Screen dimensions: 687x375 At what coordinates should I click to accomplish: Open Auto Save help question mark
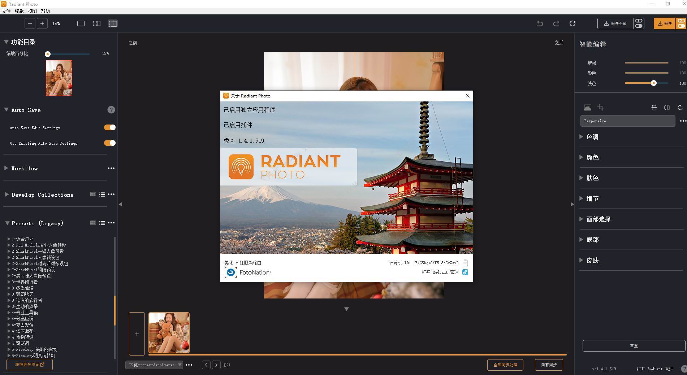[111, 110]
